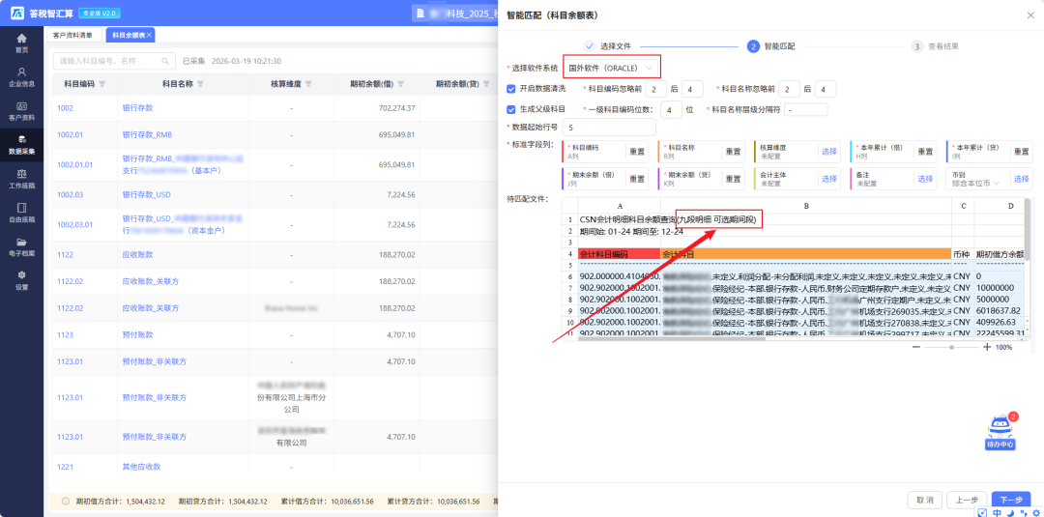Open account code 1002 link
Viewport: 1044px width, 517px height.
(x=66, y=108)
